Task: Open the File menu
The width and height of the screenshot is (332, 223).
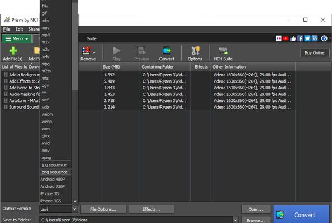Action: [7, 29]
